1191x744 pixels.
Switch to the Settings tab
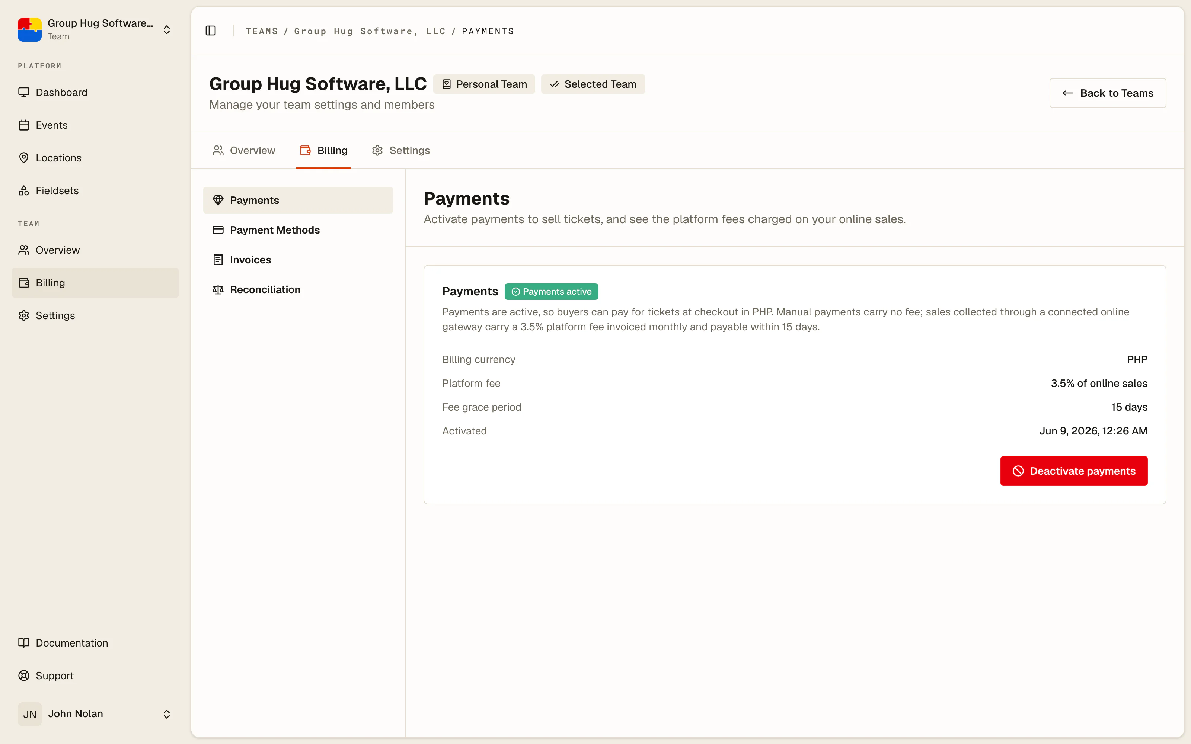pyautogui.click(x=400, y=151)
